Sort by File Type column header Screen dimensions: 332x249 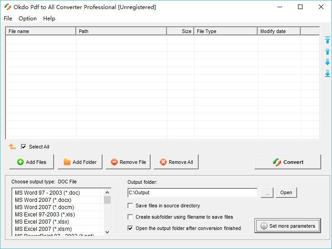coord(226,31)
